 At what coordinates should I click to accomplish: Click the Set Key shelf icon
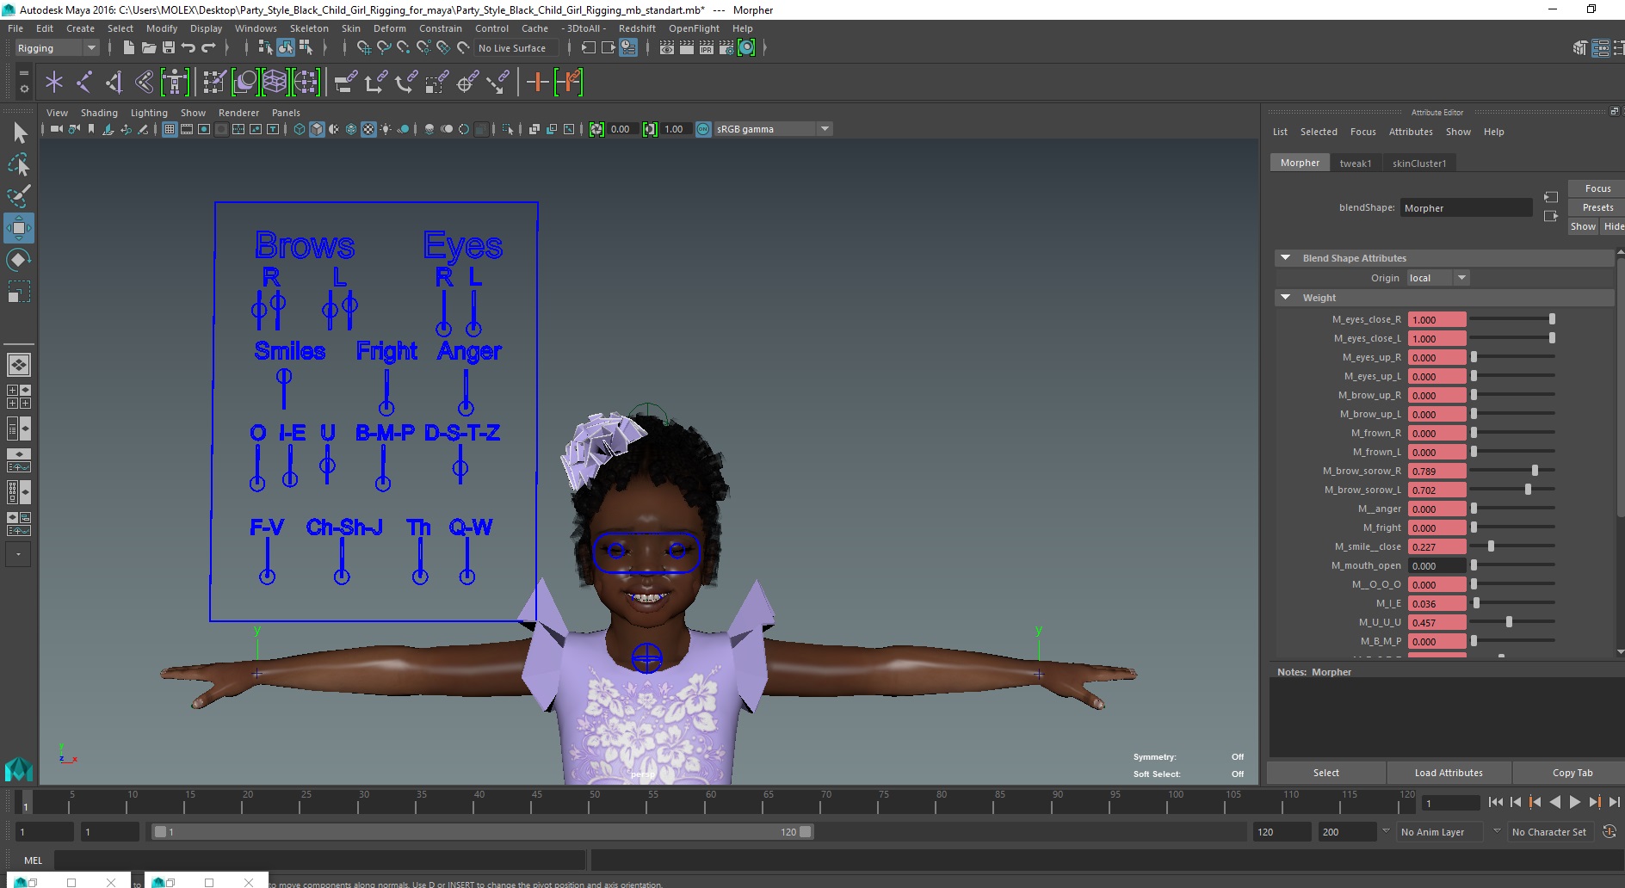click(x=537, y=83)
